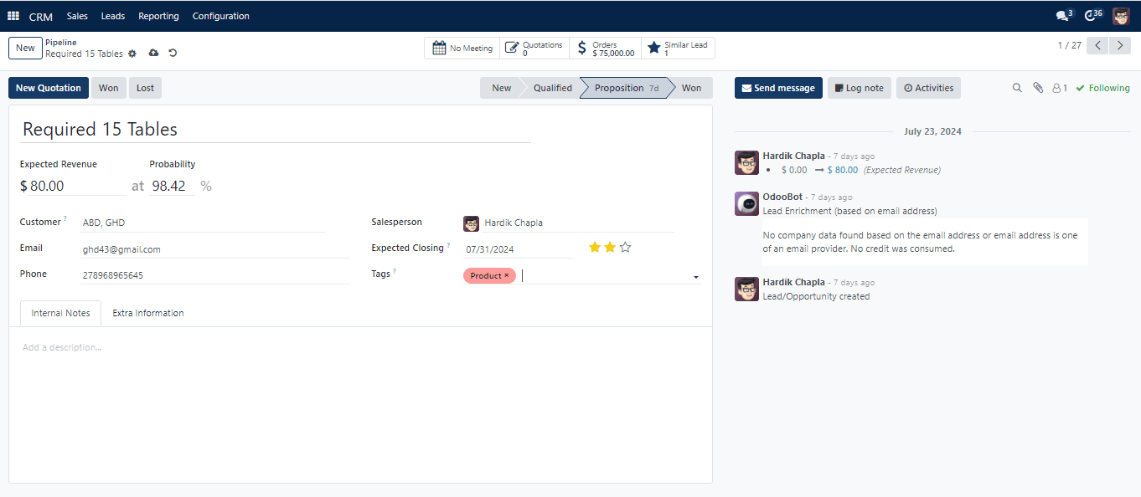The image size is (1141, 497).
Task: Click the cloud save icon
Action: [x=153, y=54]
